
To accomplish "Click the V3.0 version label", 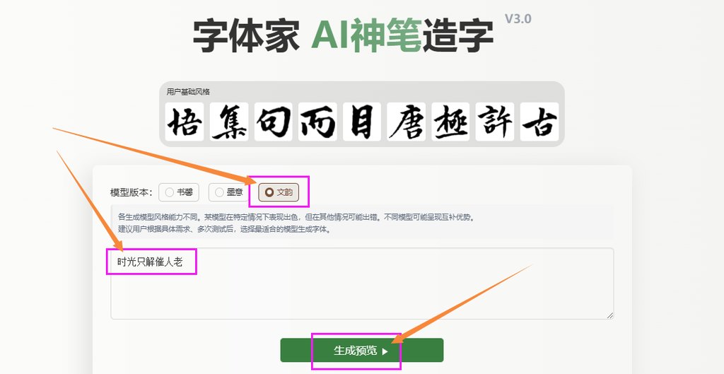I will [x=518, y=19].
